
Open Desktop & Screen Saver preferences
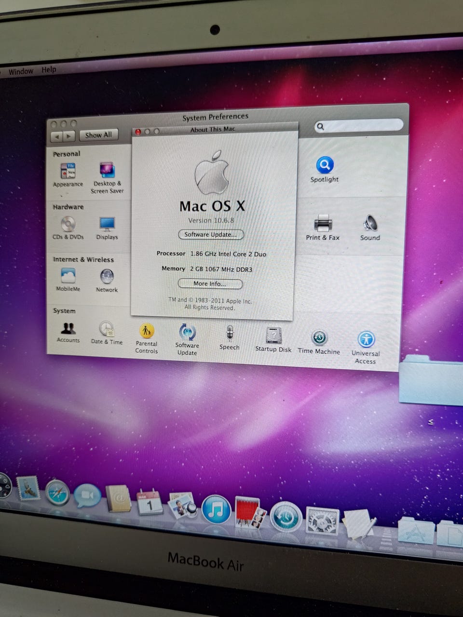tap(107, 171)
